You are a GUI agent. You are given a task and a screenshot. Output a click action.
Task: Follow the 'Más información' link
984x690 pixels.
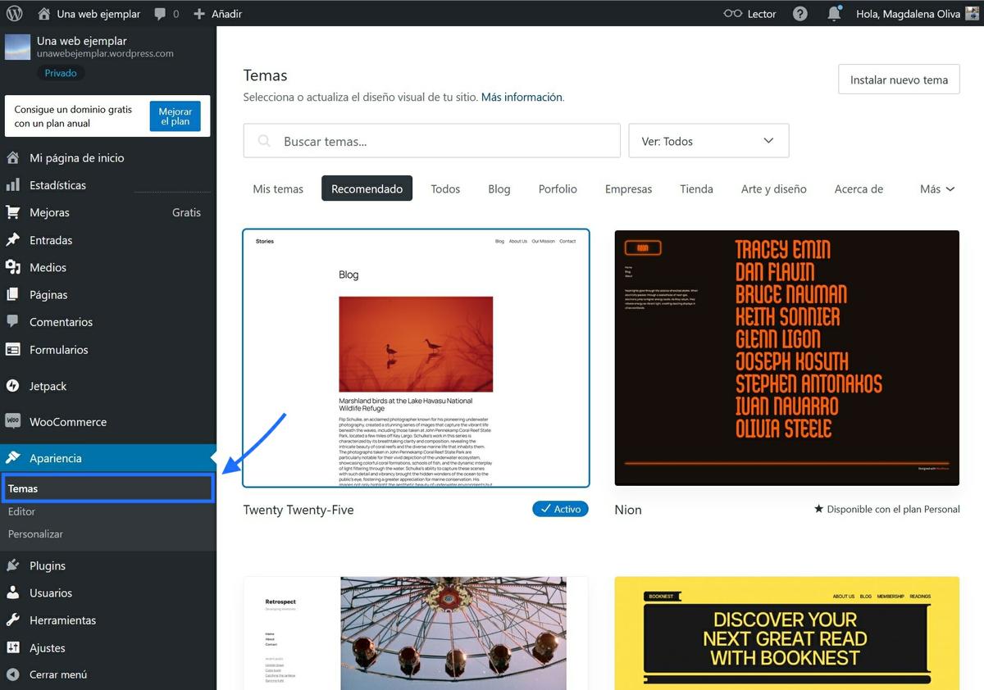coord(520,96)
